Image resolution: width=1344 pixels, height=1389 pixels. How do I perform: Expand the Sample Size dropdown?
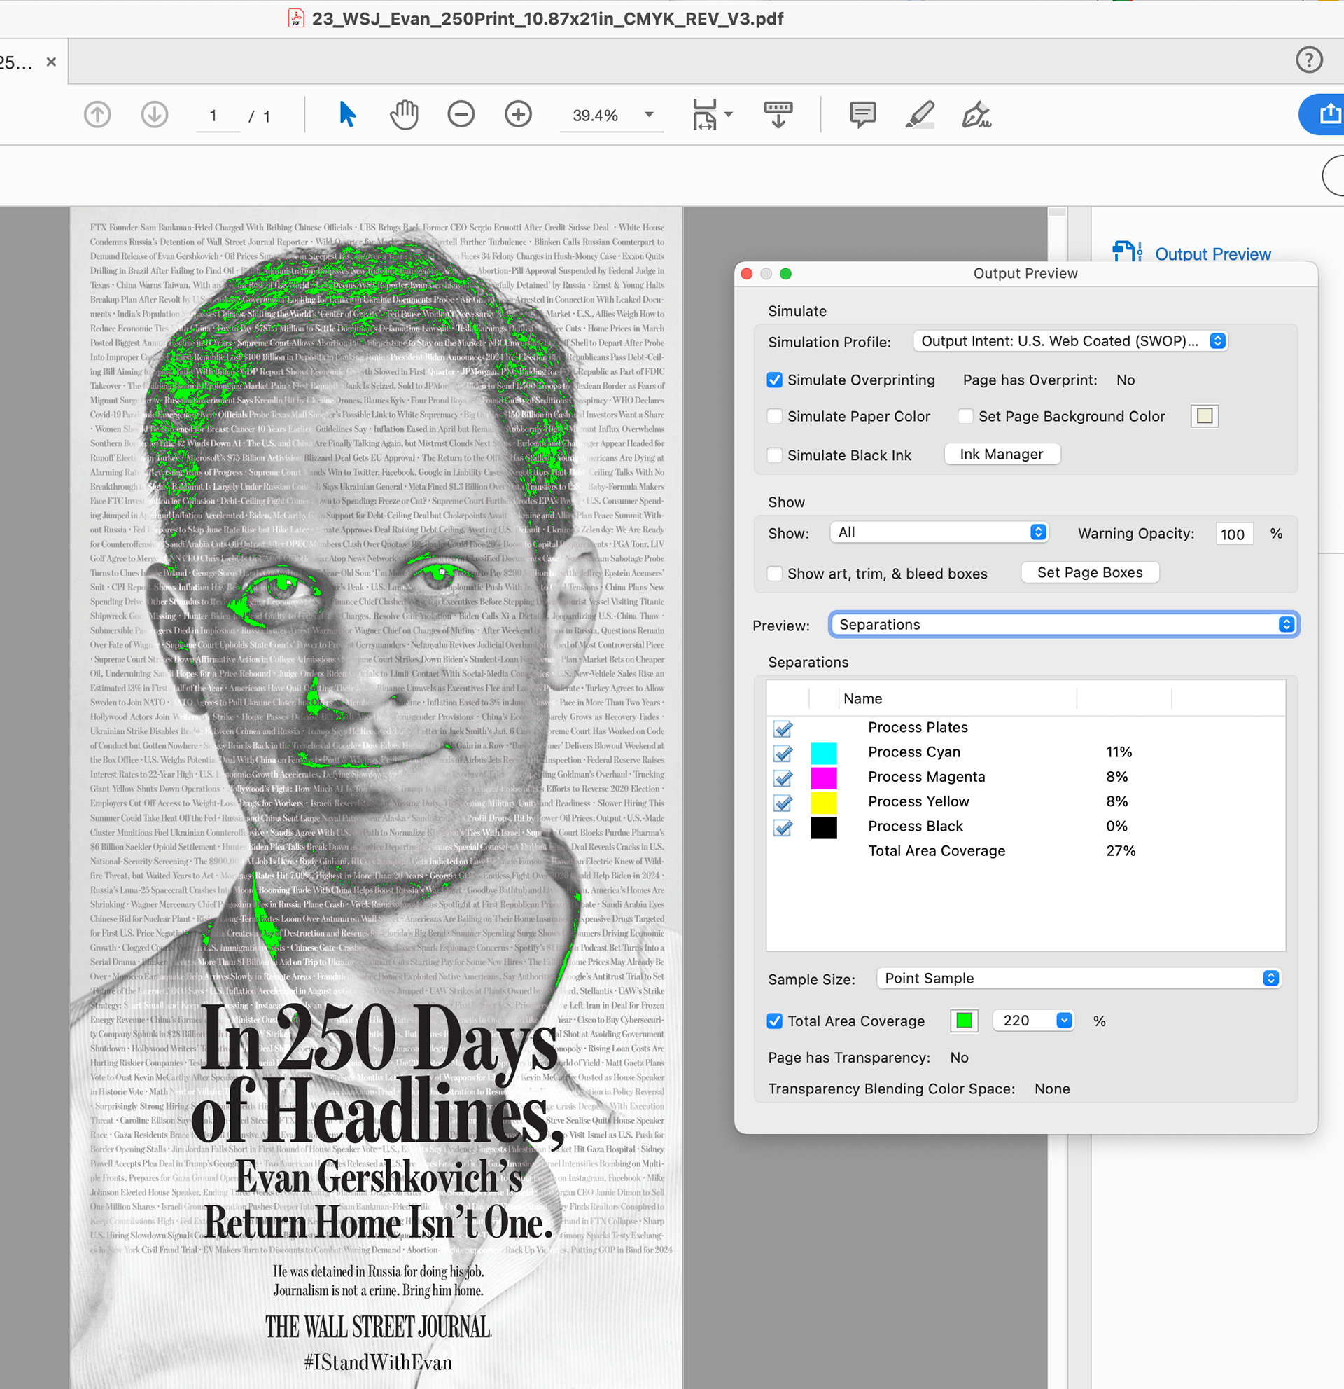[x=1079, y=979]
